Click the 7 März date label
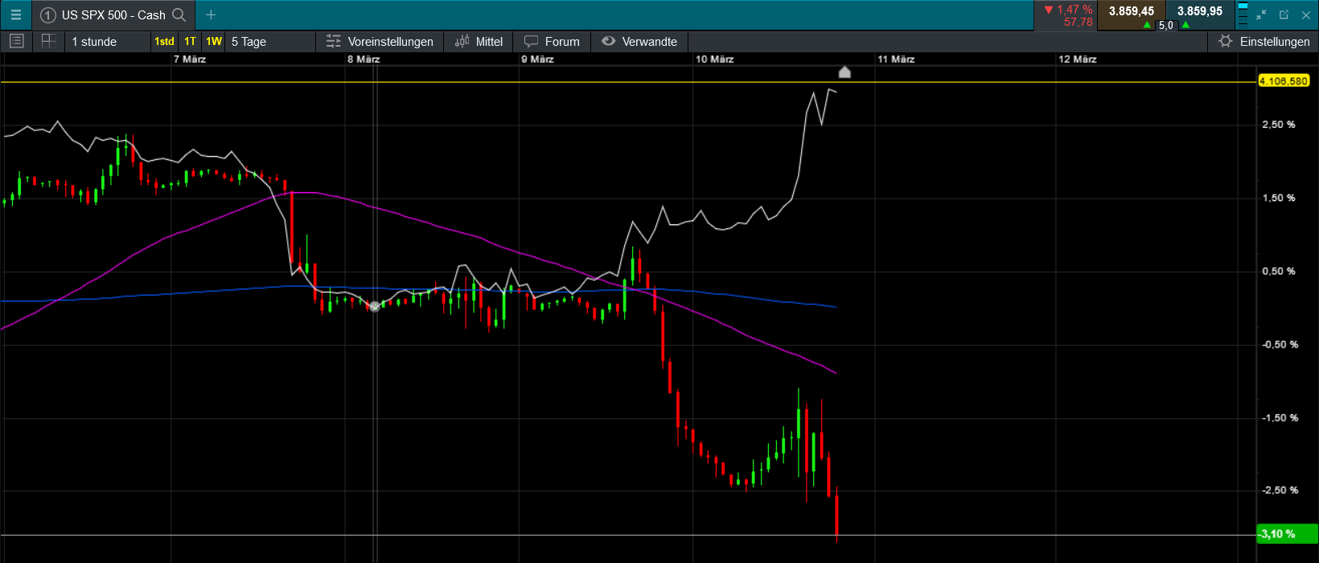Screen dimensions: 1319x563 pyautogui.click(x=190, y=59)
